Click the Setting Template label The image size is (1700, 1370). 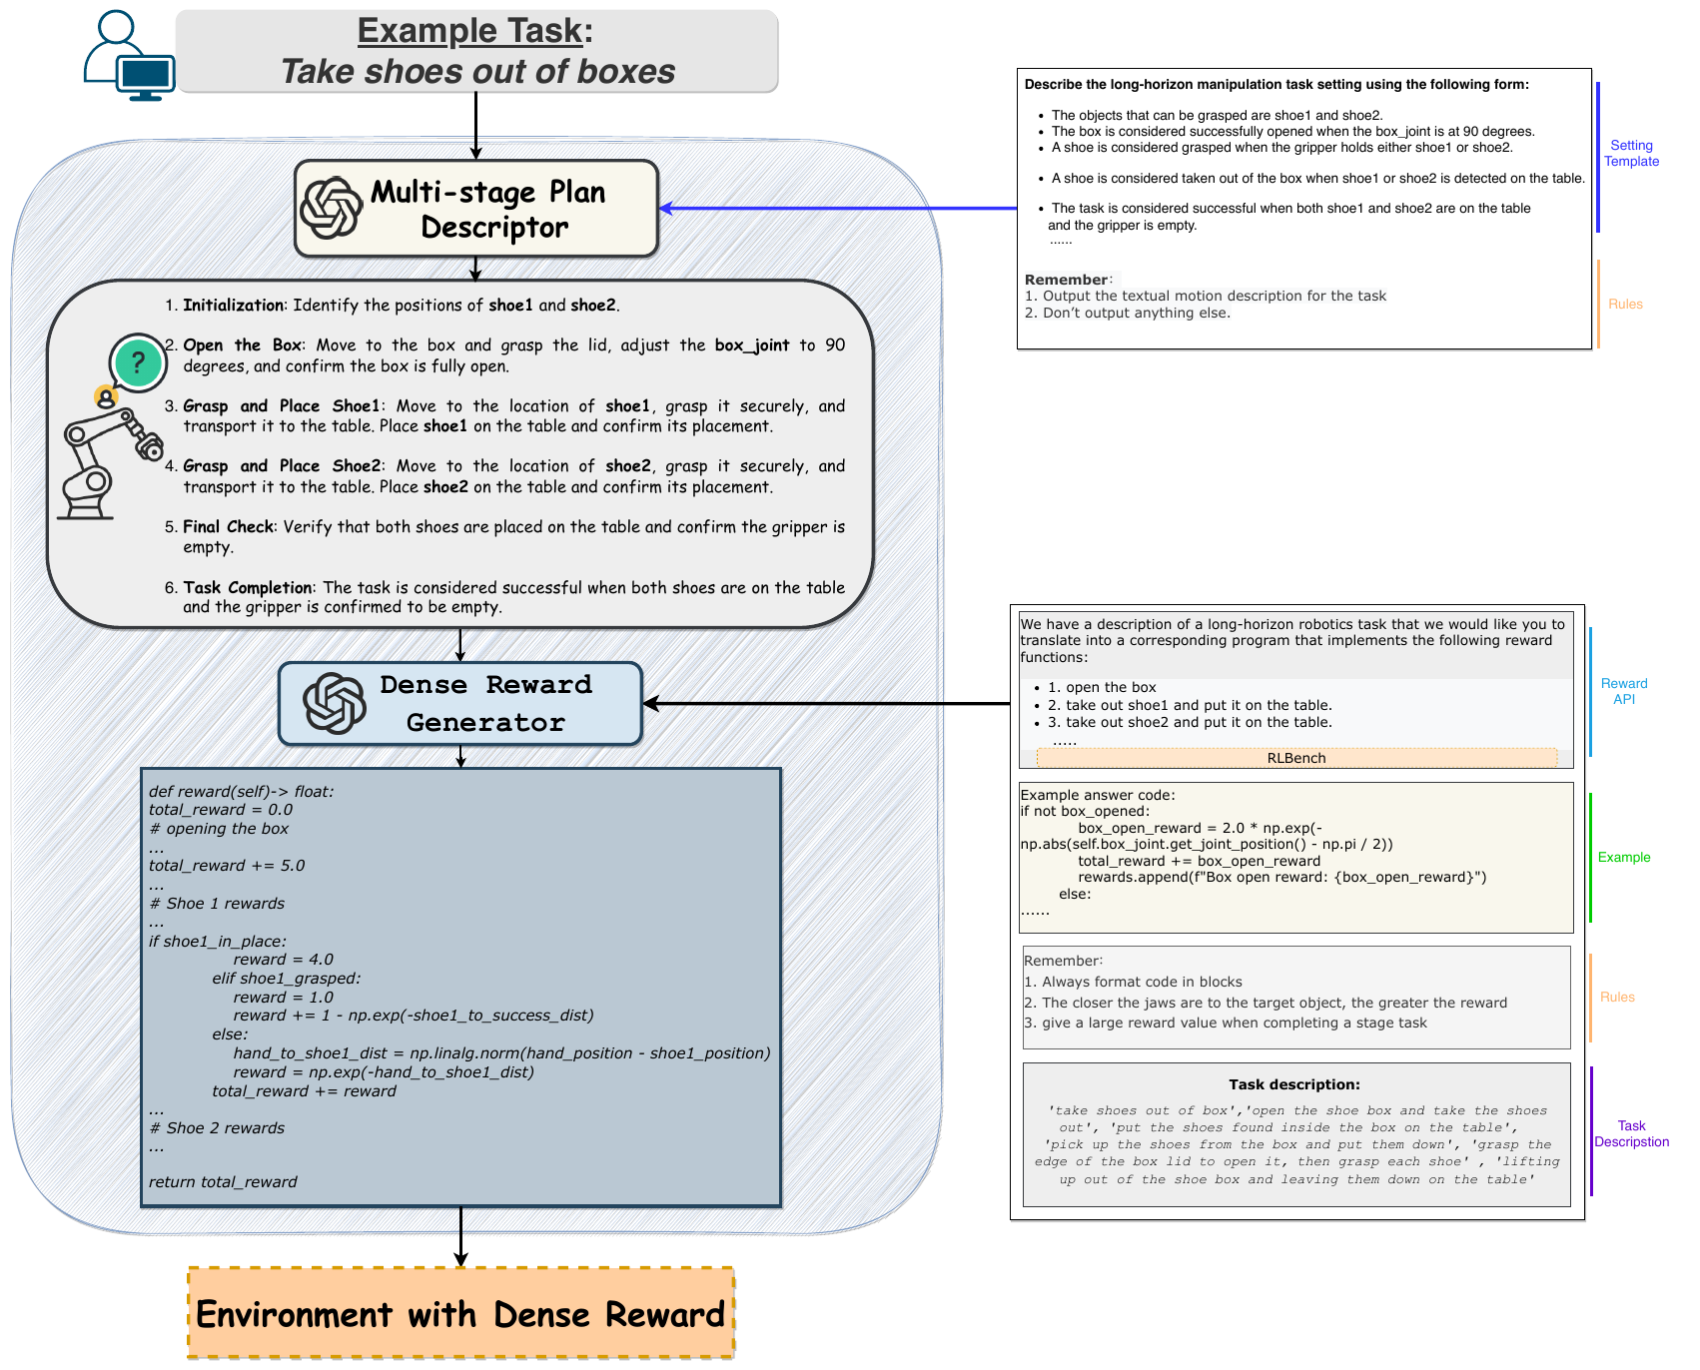1631,153
